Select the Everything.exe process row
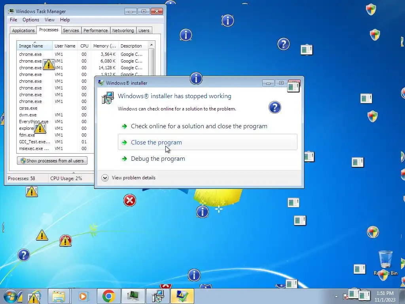 pos(56,122)
